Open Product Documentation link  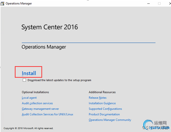(104, 114)
